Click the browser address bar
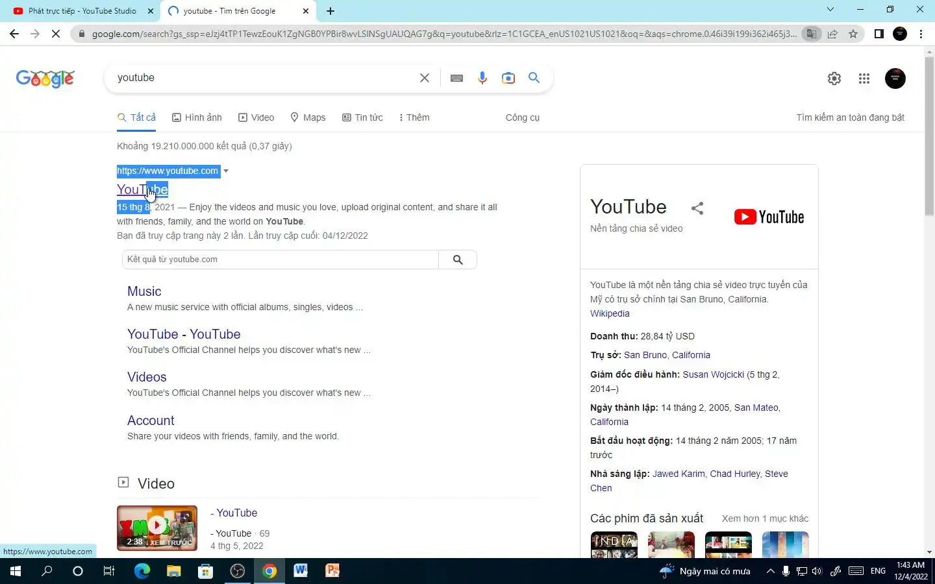 (x=443, y=34)
